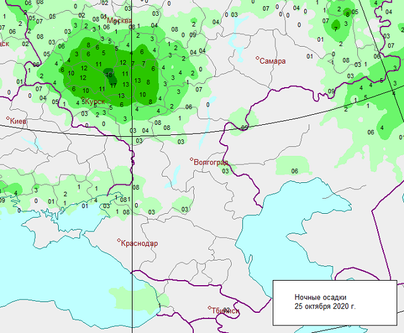Click the Курск city name text

tap(95, 102)
